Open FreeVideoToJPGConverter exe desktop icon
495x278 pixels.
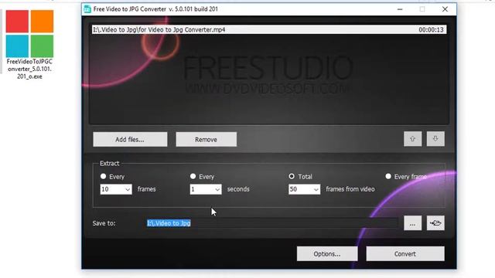point(29,44)
